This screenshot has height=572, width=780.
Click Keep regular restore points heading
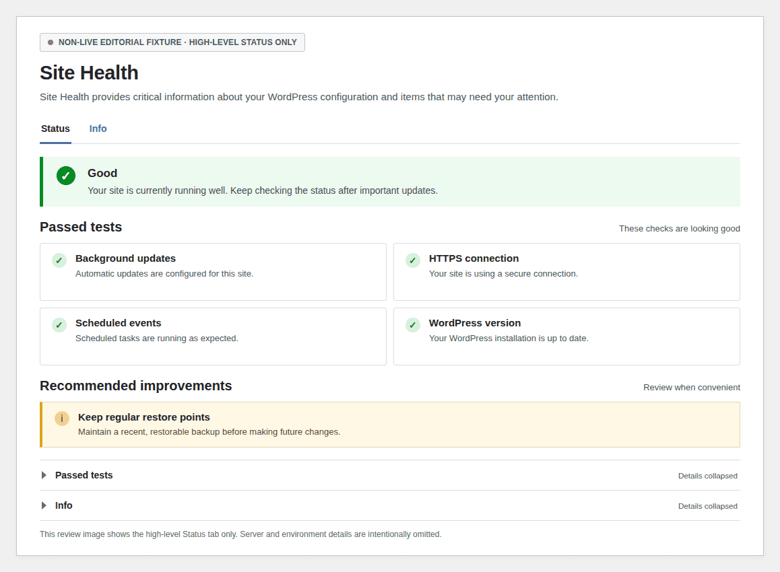(x=143, y=417)
